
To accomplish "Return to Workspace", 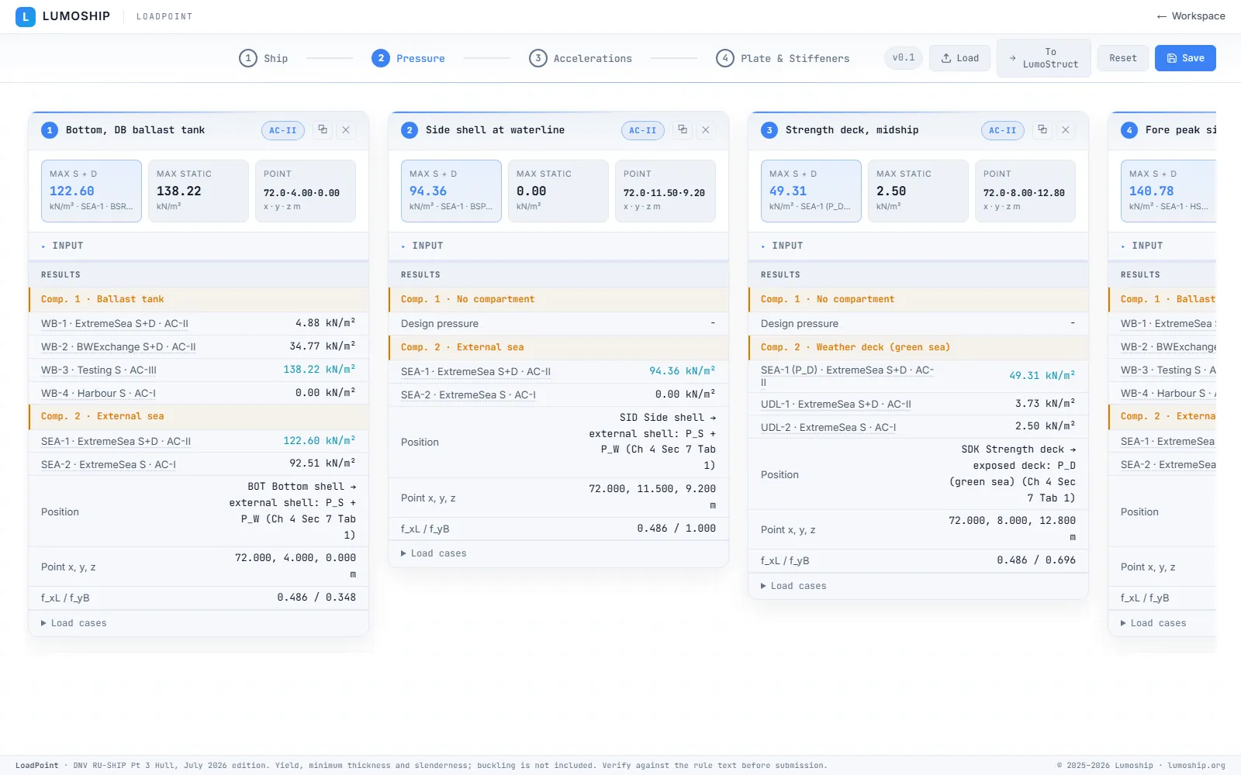I will point(1191,16).
